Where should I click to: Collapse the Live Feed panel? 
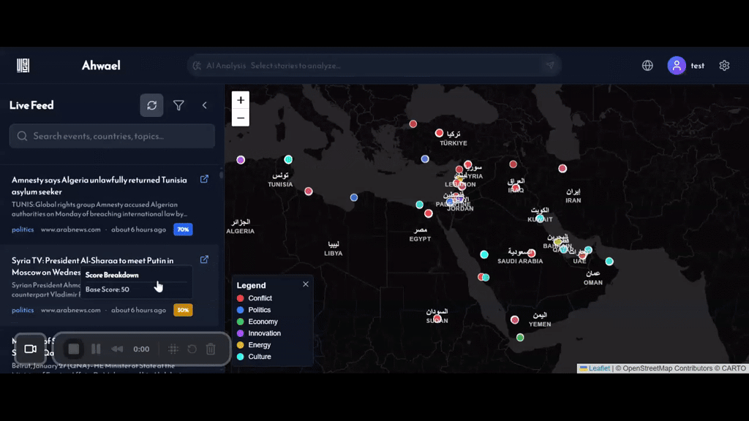(205, 105)
